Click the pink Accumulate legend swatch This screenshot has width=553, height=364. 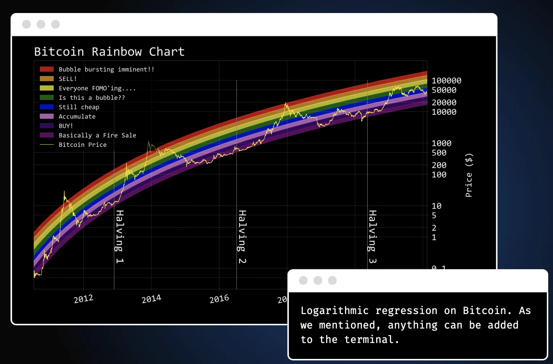click(47, 116)
